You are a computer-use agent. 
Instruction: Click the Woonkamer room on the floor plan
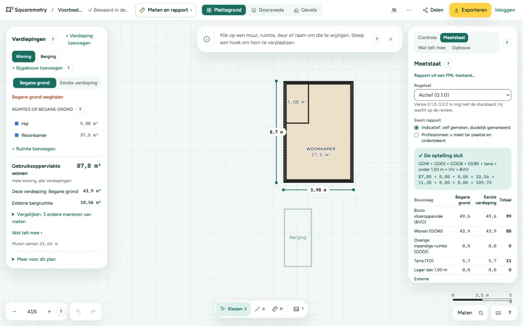(320, 152)
